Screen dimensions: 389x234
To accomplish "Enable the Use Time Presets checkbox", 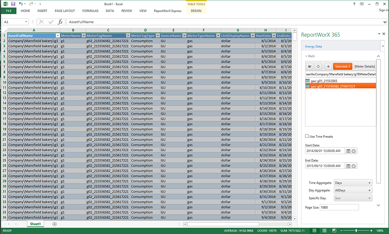I will (x=307, y=137).
